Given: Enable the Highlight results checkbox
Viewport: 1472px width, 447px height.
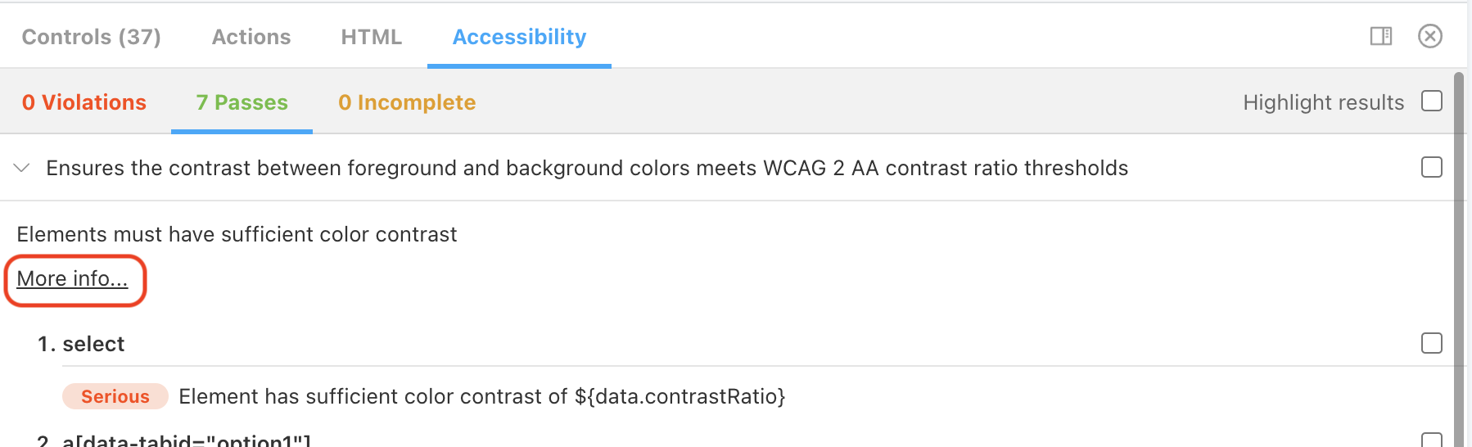Looking at the screenshot, I should [x=1432, y=101].
